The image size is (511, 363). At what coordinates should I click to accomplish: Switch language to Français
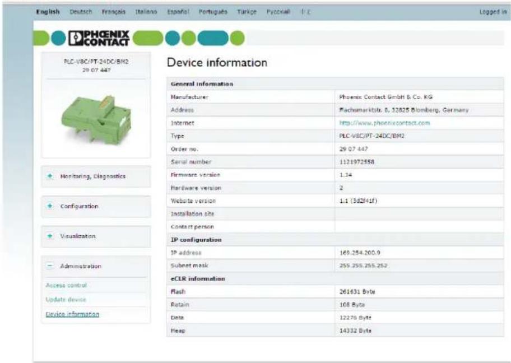pyautogui.click(x=114, y=12)
